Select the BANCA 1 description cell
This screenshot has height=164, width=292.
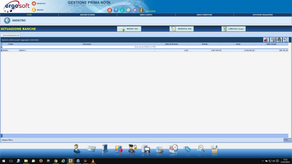[87, 50]
